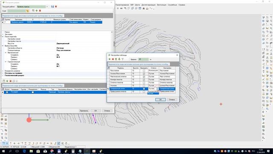The height and width of the screenshot is (154, 273).
Task: Click the hand pick-layer icon next to Слой field
Action: (x=27, y=11)
